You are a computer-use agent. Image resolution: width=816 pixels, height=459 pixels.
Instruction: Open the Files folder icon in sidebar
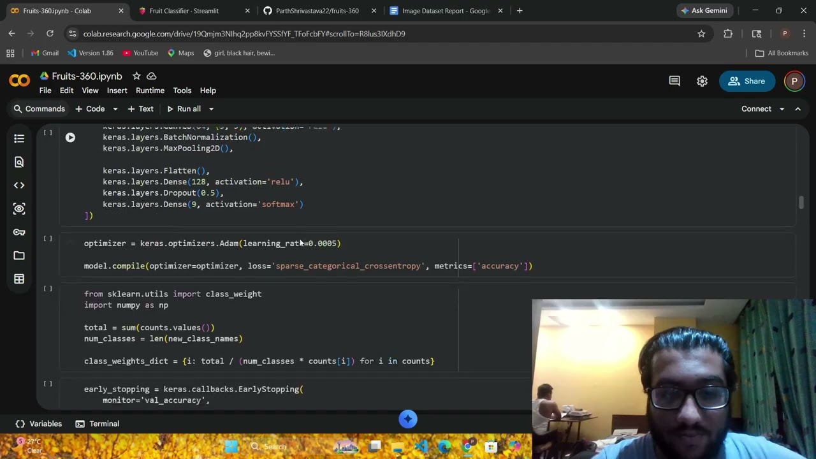point(19,256)
